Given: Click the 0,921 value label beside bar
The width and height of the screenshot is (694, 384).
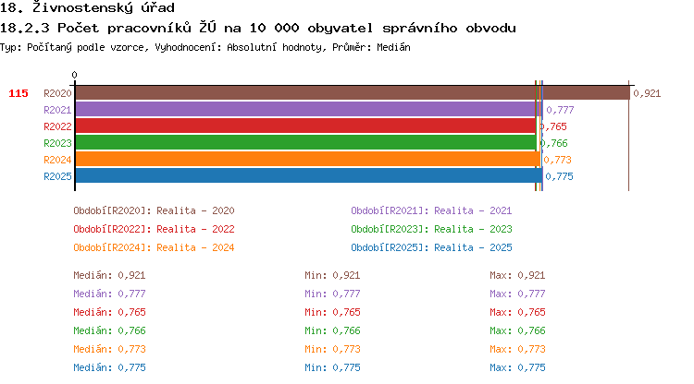Looking at the screenshot, I should (647, 93).
